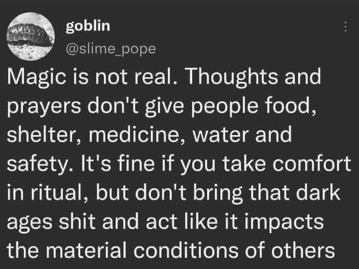The image size is (359, 269).
Task: Click the word "conditions" in the tweet
Action: [x=186, y=250]
